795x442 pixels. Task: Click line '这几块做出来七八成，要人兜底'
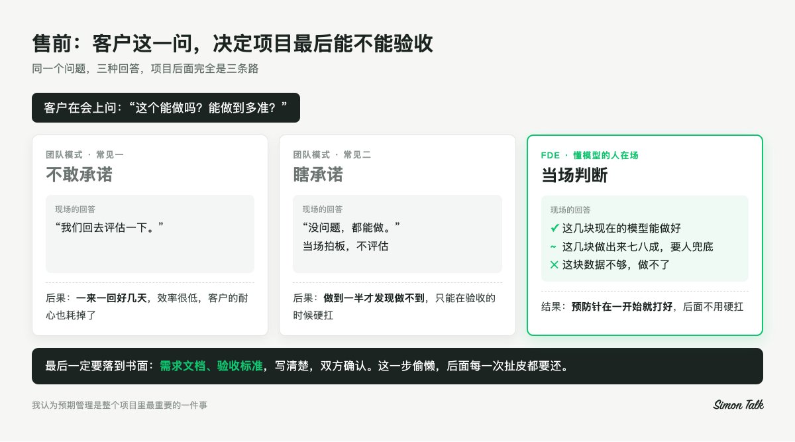(x=638, y=247)
